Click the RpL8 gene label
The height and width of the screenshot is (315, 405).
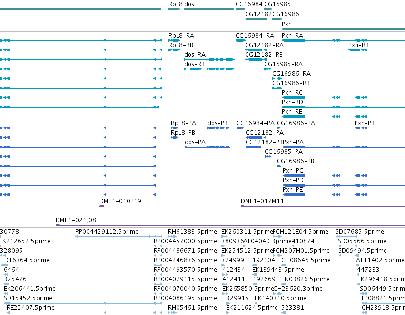point(175,4)
